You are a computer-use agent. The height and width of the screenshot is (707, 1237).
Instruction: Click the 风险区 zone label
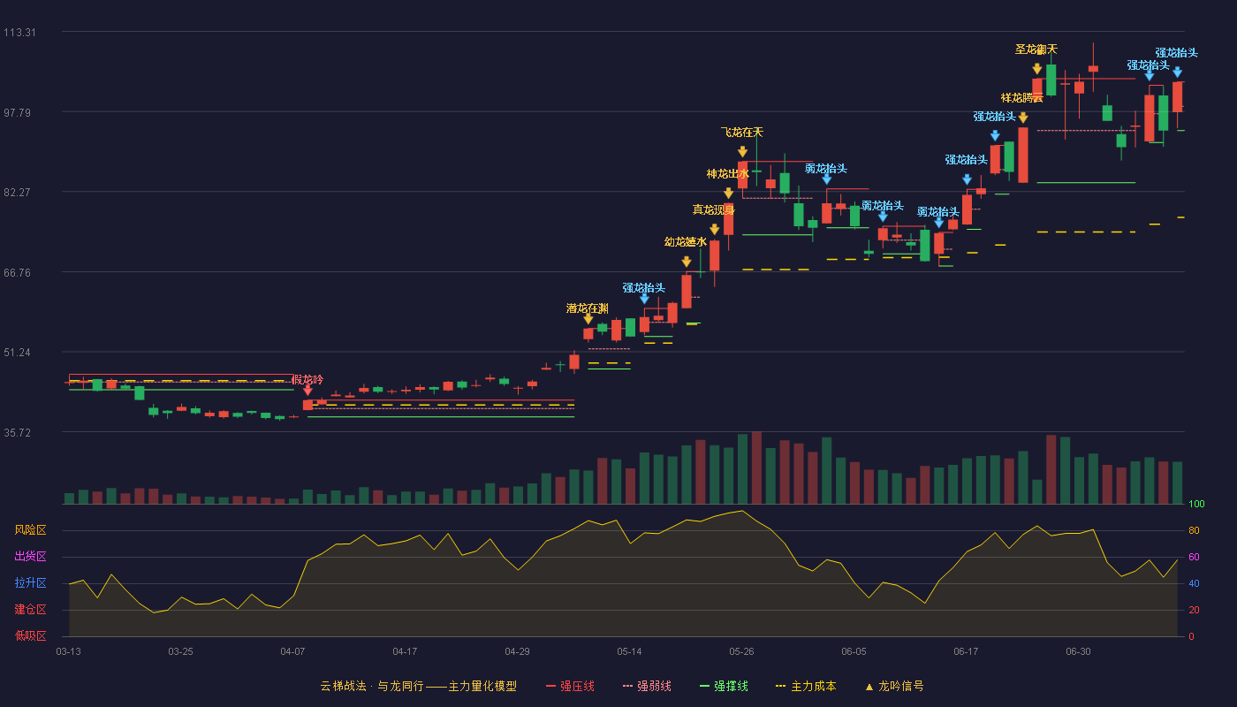click(x=31, y=530)
